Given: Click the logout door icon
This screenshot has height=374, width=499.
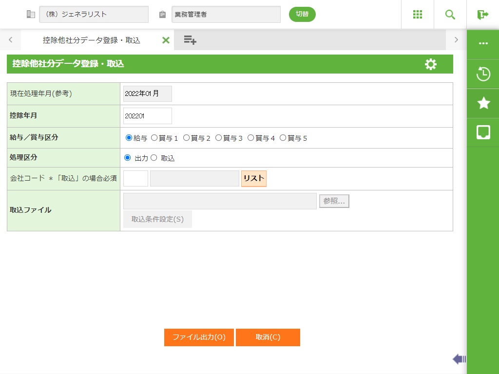Looking at the screenshot, I should (482, 15).
